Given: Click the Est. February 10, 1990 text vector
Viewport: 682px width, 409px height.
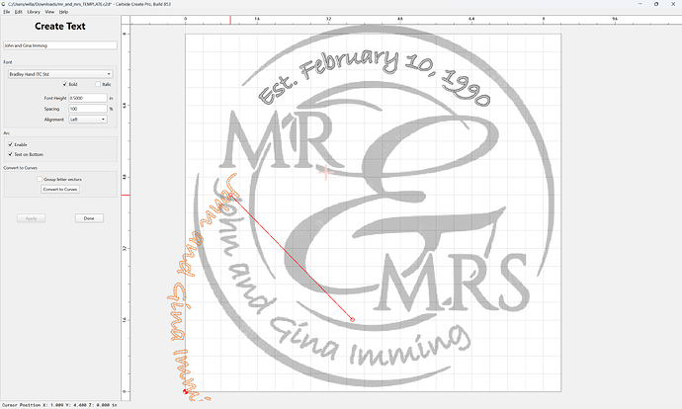Looking at the screenshot, I should click(374, 76).
